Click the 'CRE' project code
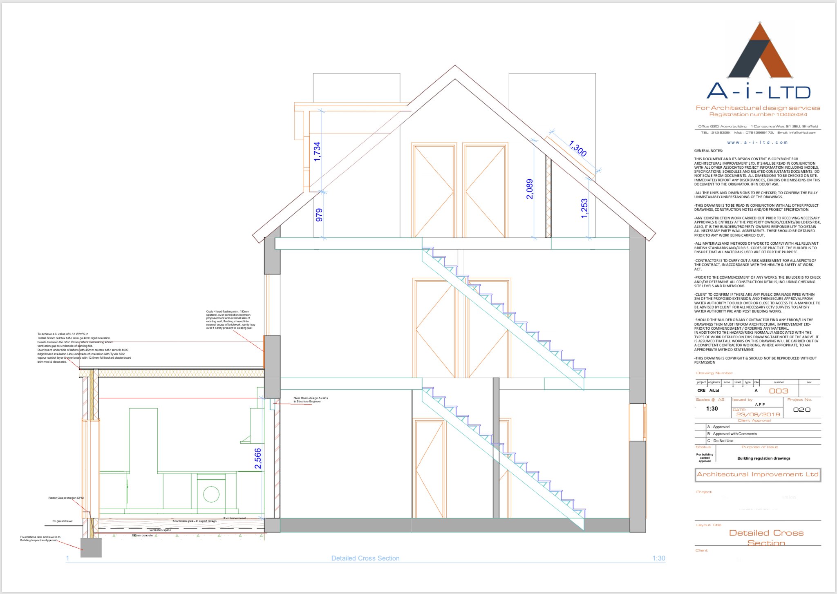837x594 pixels. point(701,391)
